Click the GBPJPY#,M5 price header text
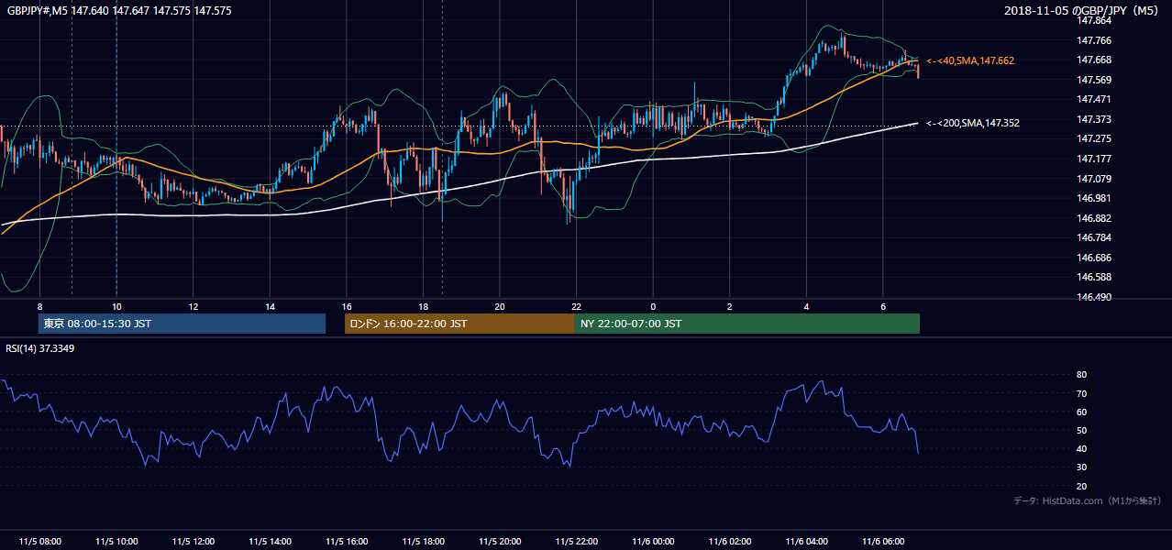This screenshot has height=550, width=1172. (119, 10)
